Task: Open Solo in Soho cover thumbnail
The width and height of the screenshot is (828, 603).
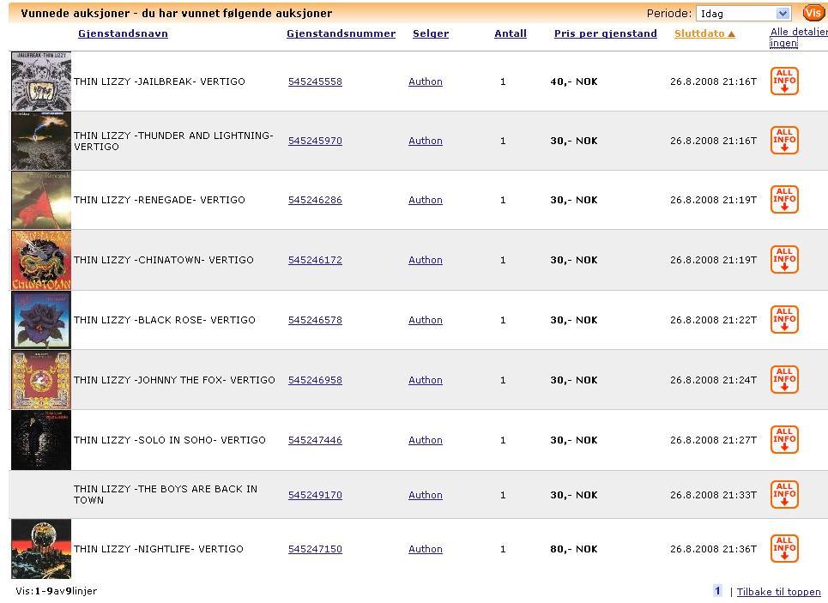Action: click(41, 440)
